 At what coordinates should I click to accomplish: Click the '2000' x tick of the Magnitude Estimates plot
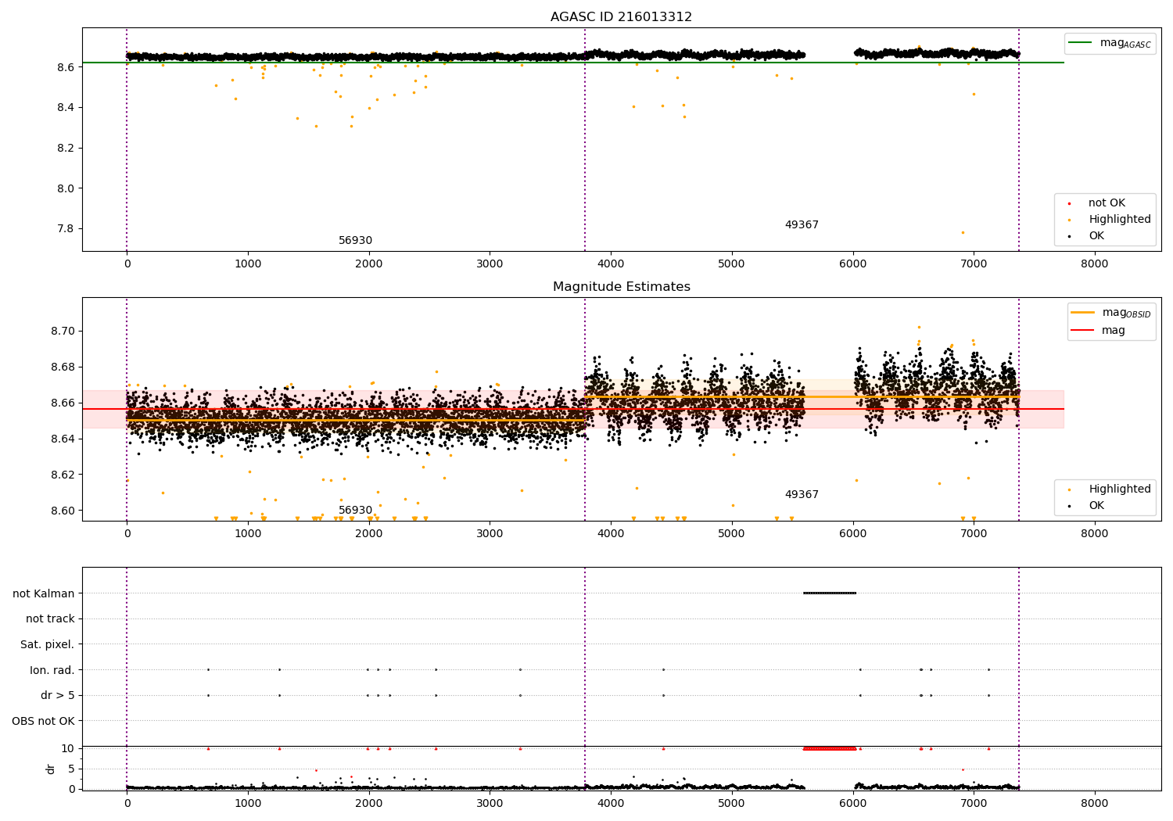tap(369, 534)
